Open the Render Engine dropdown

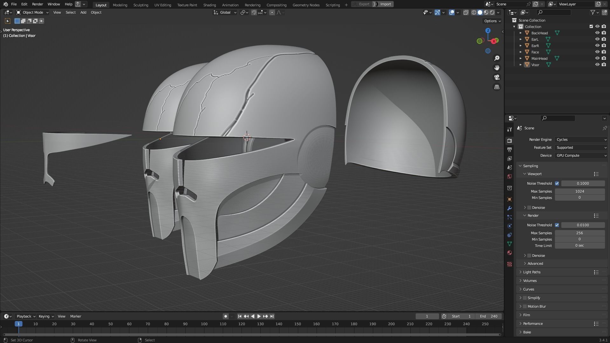tap(581, 140)
